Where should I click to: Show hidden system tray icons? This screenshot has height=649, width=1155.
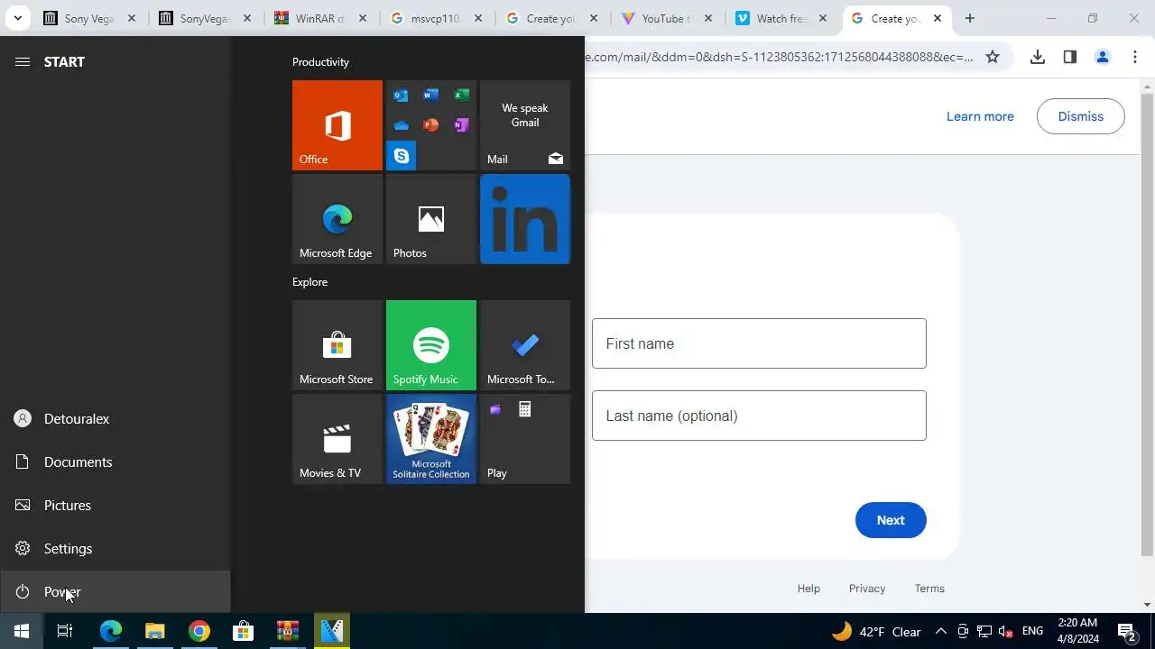pyautogui.click(x=940, y=632)
